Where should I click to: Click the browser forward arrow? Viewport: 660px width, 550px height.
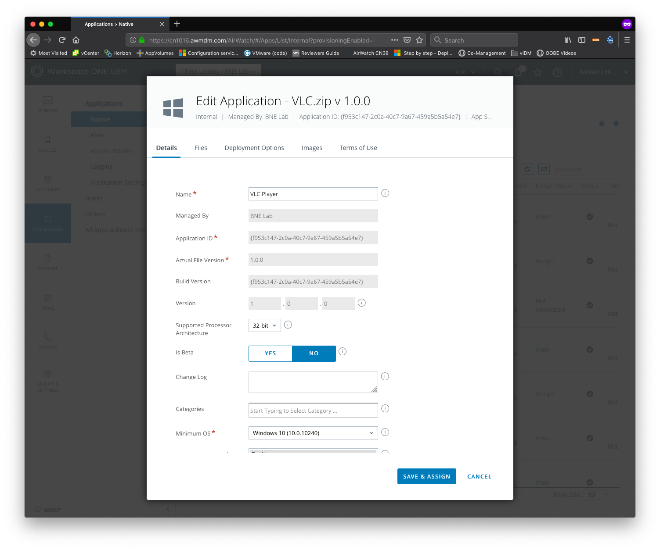tap(48, 40)
